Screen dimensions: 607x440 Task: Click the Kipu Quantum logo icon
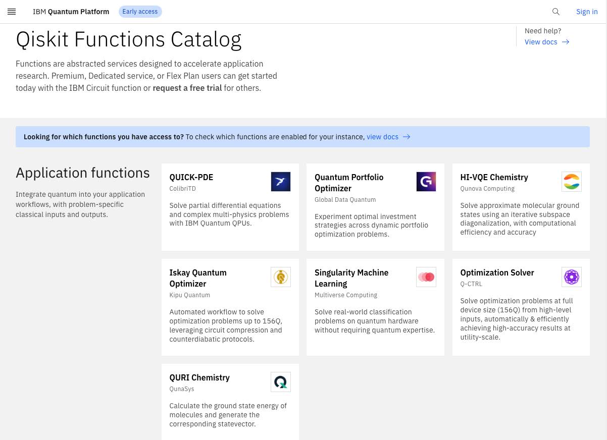point(280,277)
